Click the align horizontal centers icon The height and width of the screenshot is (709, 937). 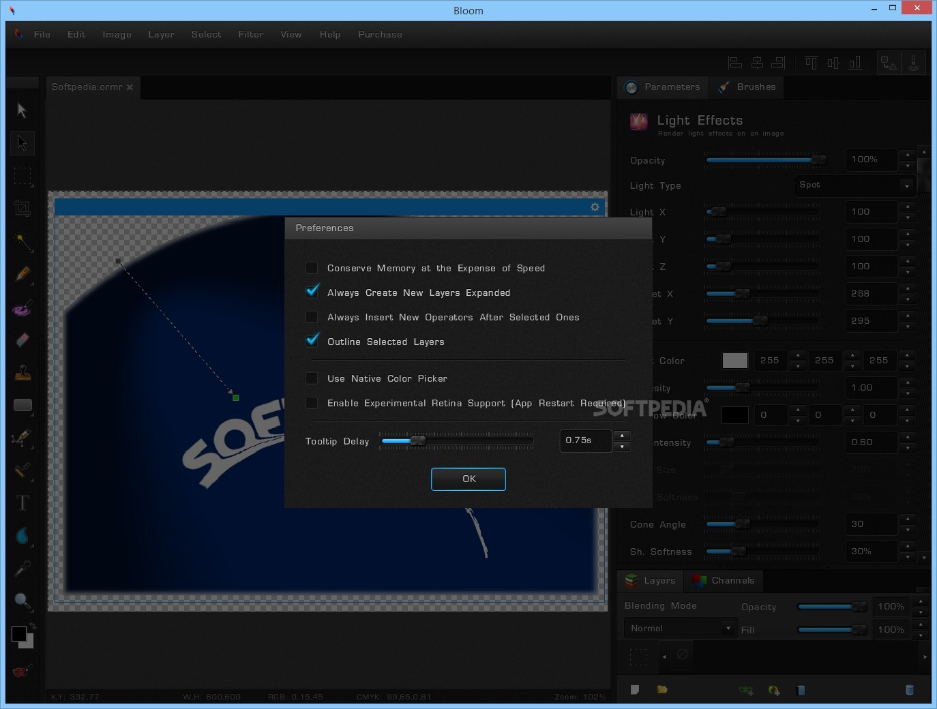[757, 63]
